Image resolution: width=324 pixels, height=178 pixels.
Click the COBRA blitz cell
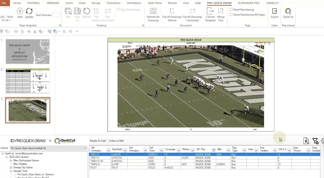(223, 164)
